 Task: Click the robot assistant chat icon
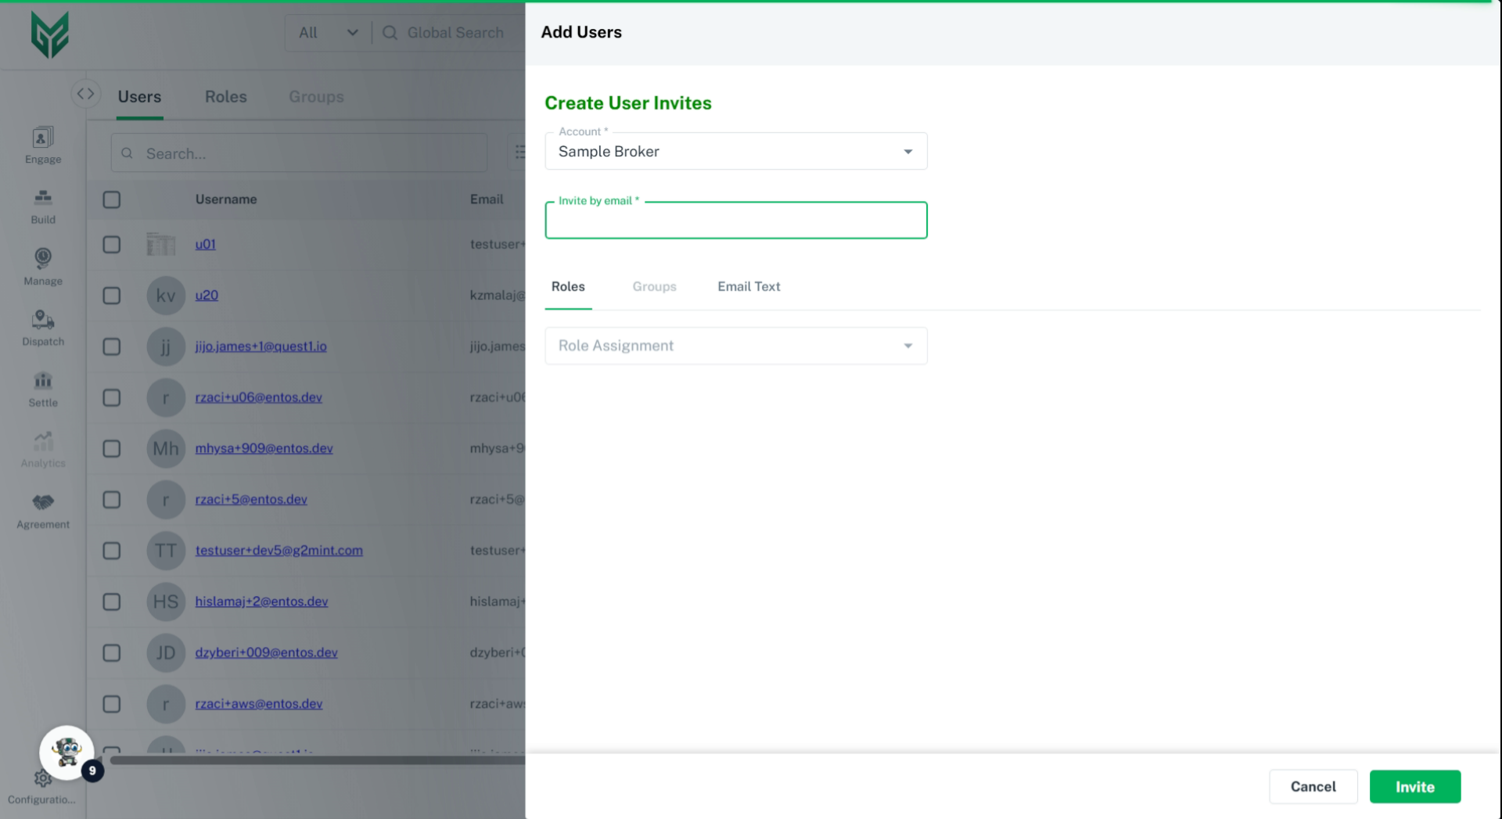(x=66, y=753)
